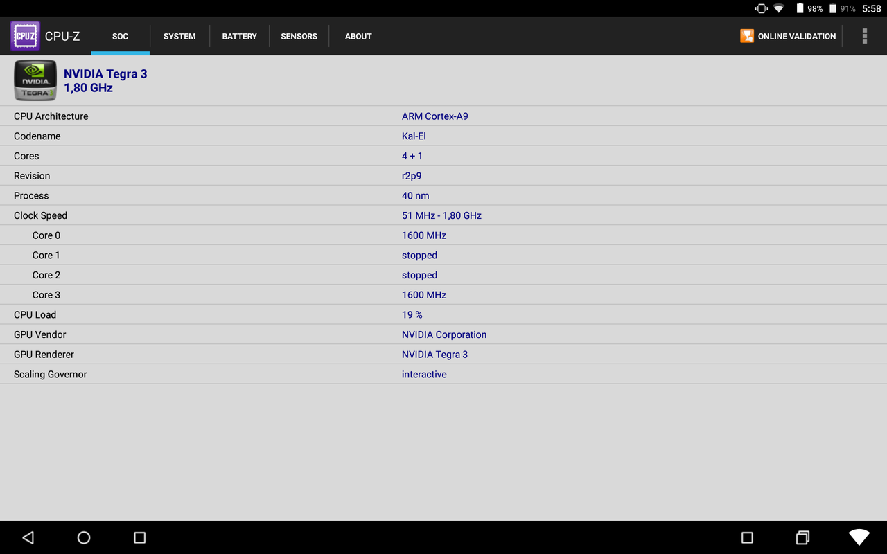Tap the 98% battery icon in status bar
This screenshot has width=887, height=554.
point(799,8)
